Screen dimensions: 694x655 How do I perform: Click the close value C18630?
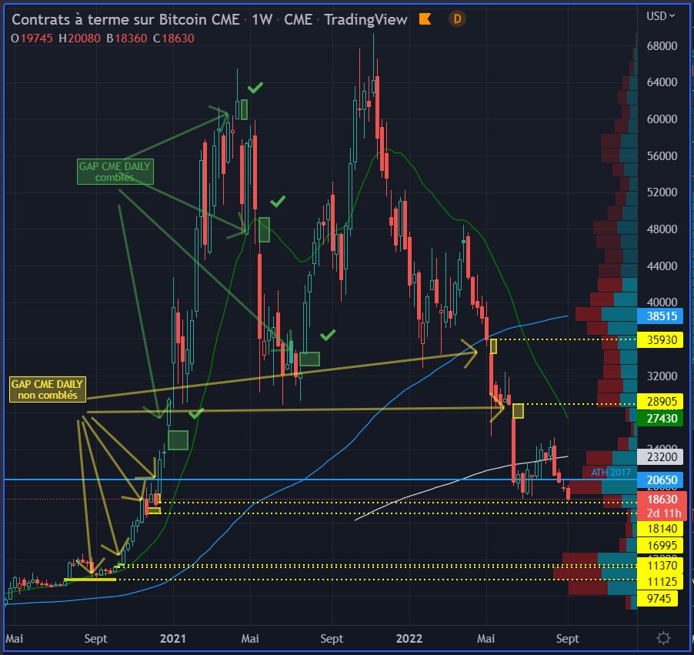pos(174,38)
